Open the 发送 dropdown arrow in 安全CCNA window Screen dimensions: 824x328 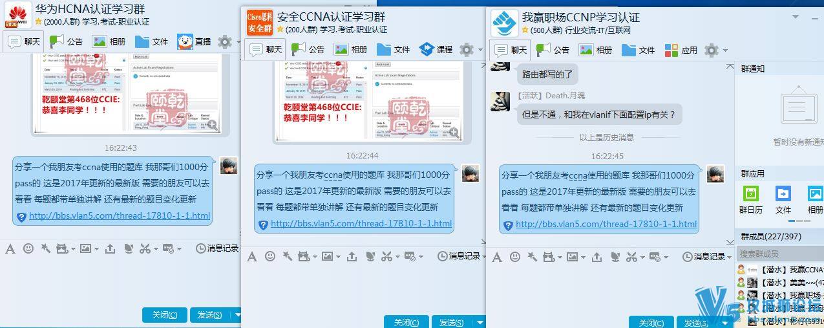tap(480, 322)
